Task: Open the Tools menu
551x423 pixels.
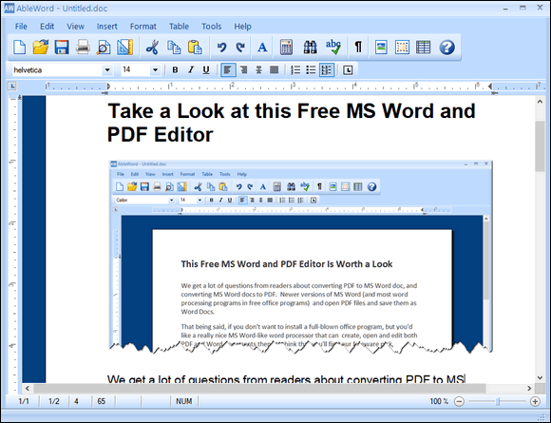Action: point(211,27)
